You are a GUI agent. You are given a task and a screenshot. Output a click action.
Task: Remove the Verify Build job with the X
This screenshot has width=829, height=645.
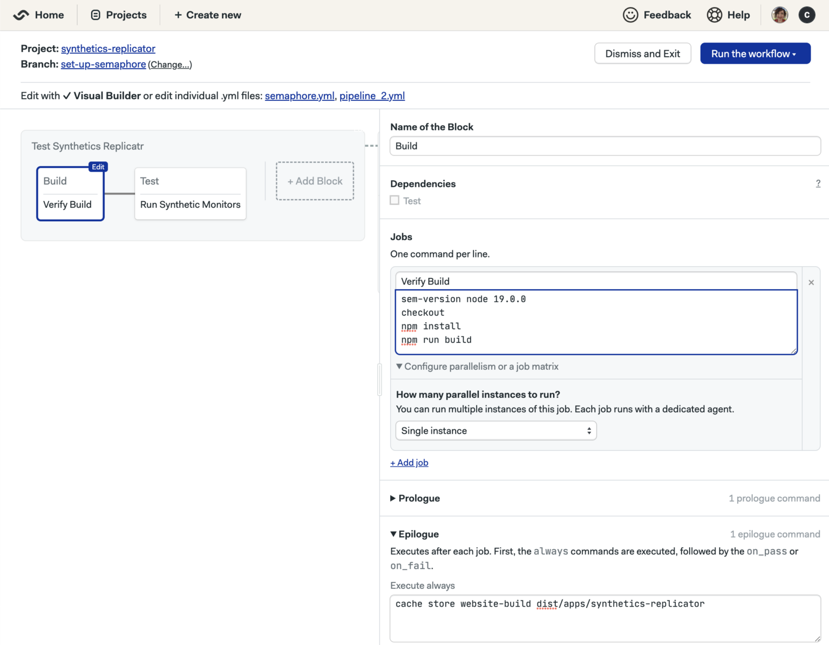811,282
